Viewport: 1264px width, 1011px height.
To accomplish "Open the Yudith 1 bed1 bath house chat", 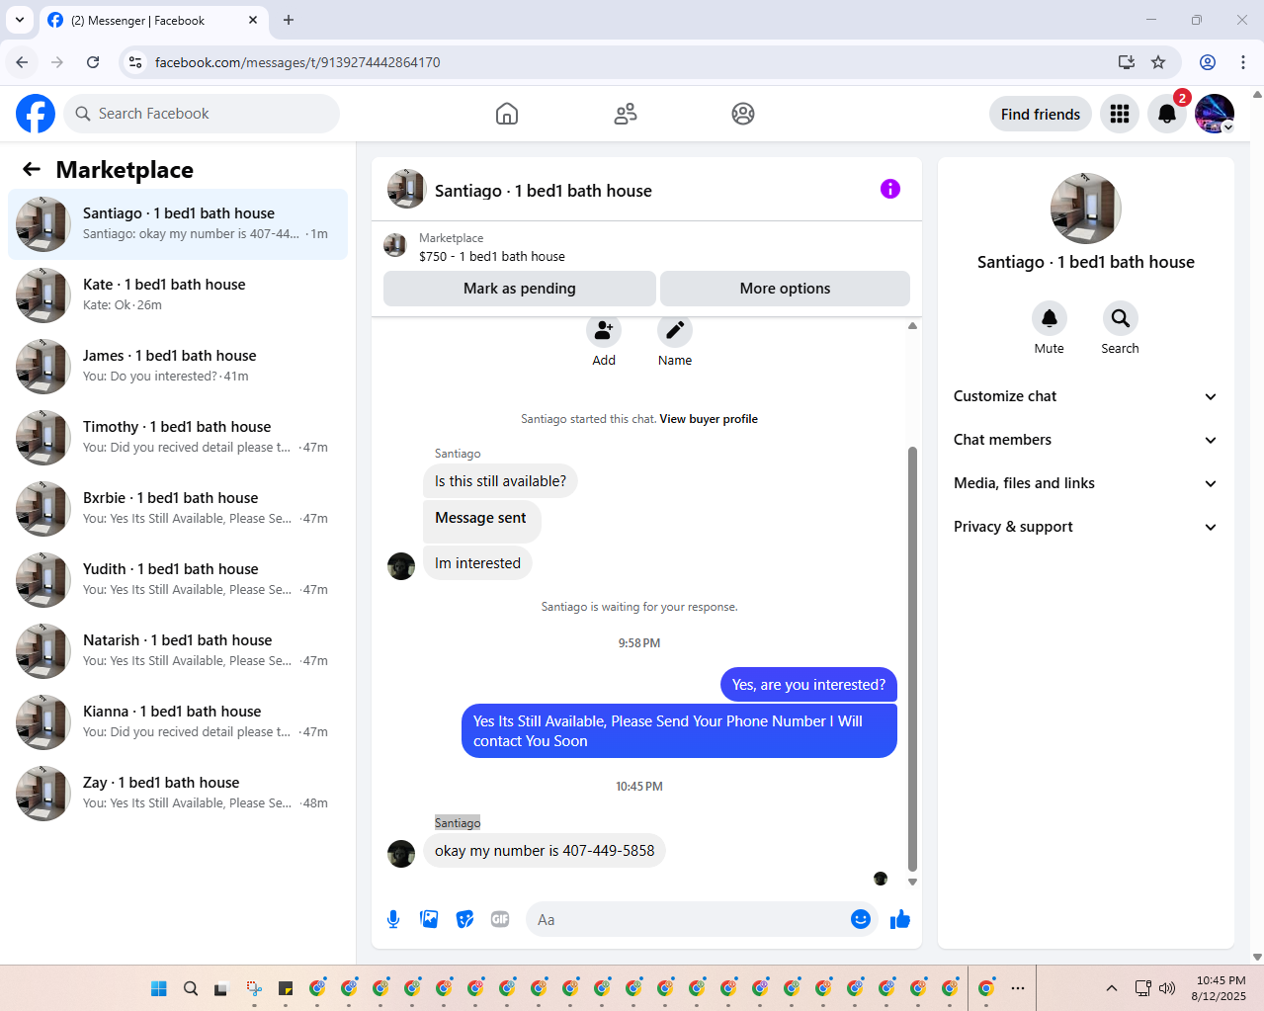I will pyautogui.click(x=178, y=580).
